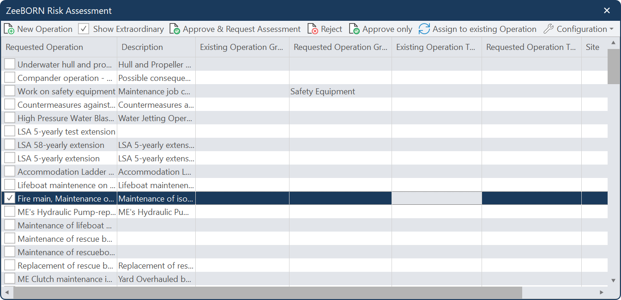Viewport: 621px width, 300px height.
Task: Click the horizontal scrollbar left arrow
Action: point(7,292)
